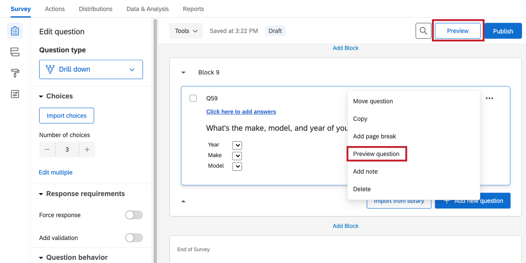Open the survey options icon in sidebar
The width and height of the screenshot is (526, 263).
(15, 94)
